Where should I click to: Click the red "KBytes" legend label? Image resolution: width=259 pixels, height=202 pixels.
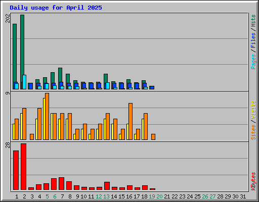(x=253, y=181)
